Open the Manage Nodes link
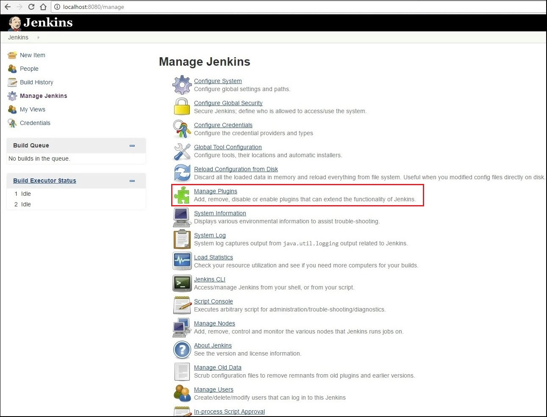This screenshot has width=547, height=417. [214, 323]
